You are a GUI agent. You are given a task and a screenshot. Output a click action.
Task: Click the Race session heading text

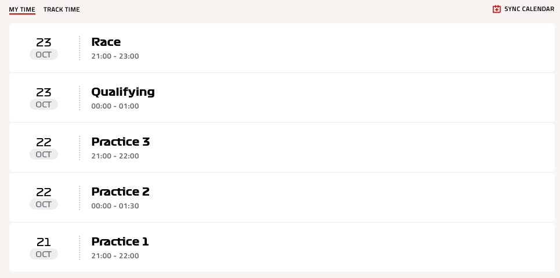click(x=106, y=42)
